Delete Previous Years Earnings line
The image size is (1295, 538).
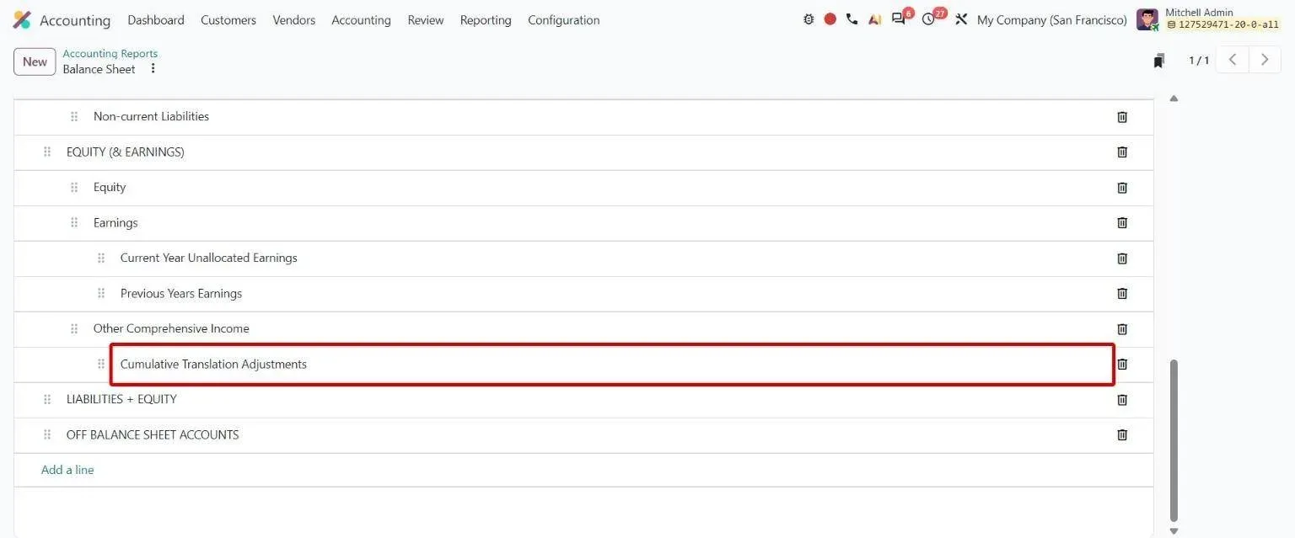(x=1122, y=294)
